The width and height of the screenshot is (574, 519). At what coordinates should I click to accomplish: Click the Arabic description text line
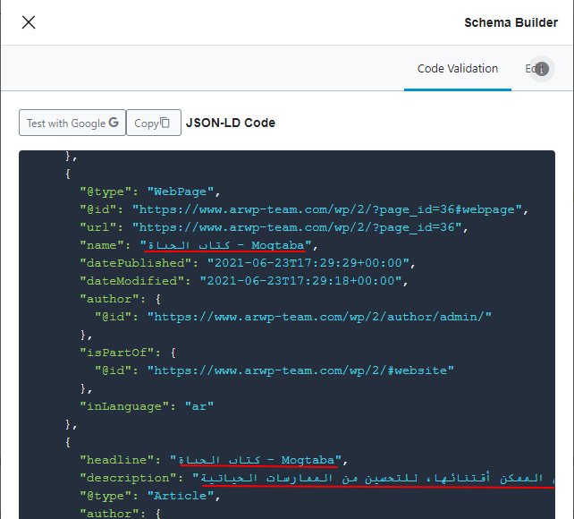click(371, 478)
